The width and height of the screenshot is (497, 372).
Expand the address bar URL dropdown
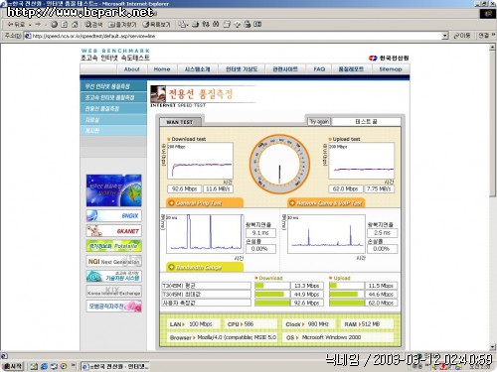coord(445,36)
